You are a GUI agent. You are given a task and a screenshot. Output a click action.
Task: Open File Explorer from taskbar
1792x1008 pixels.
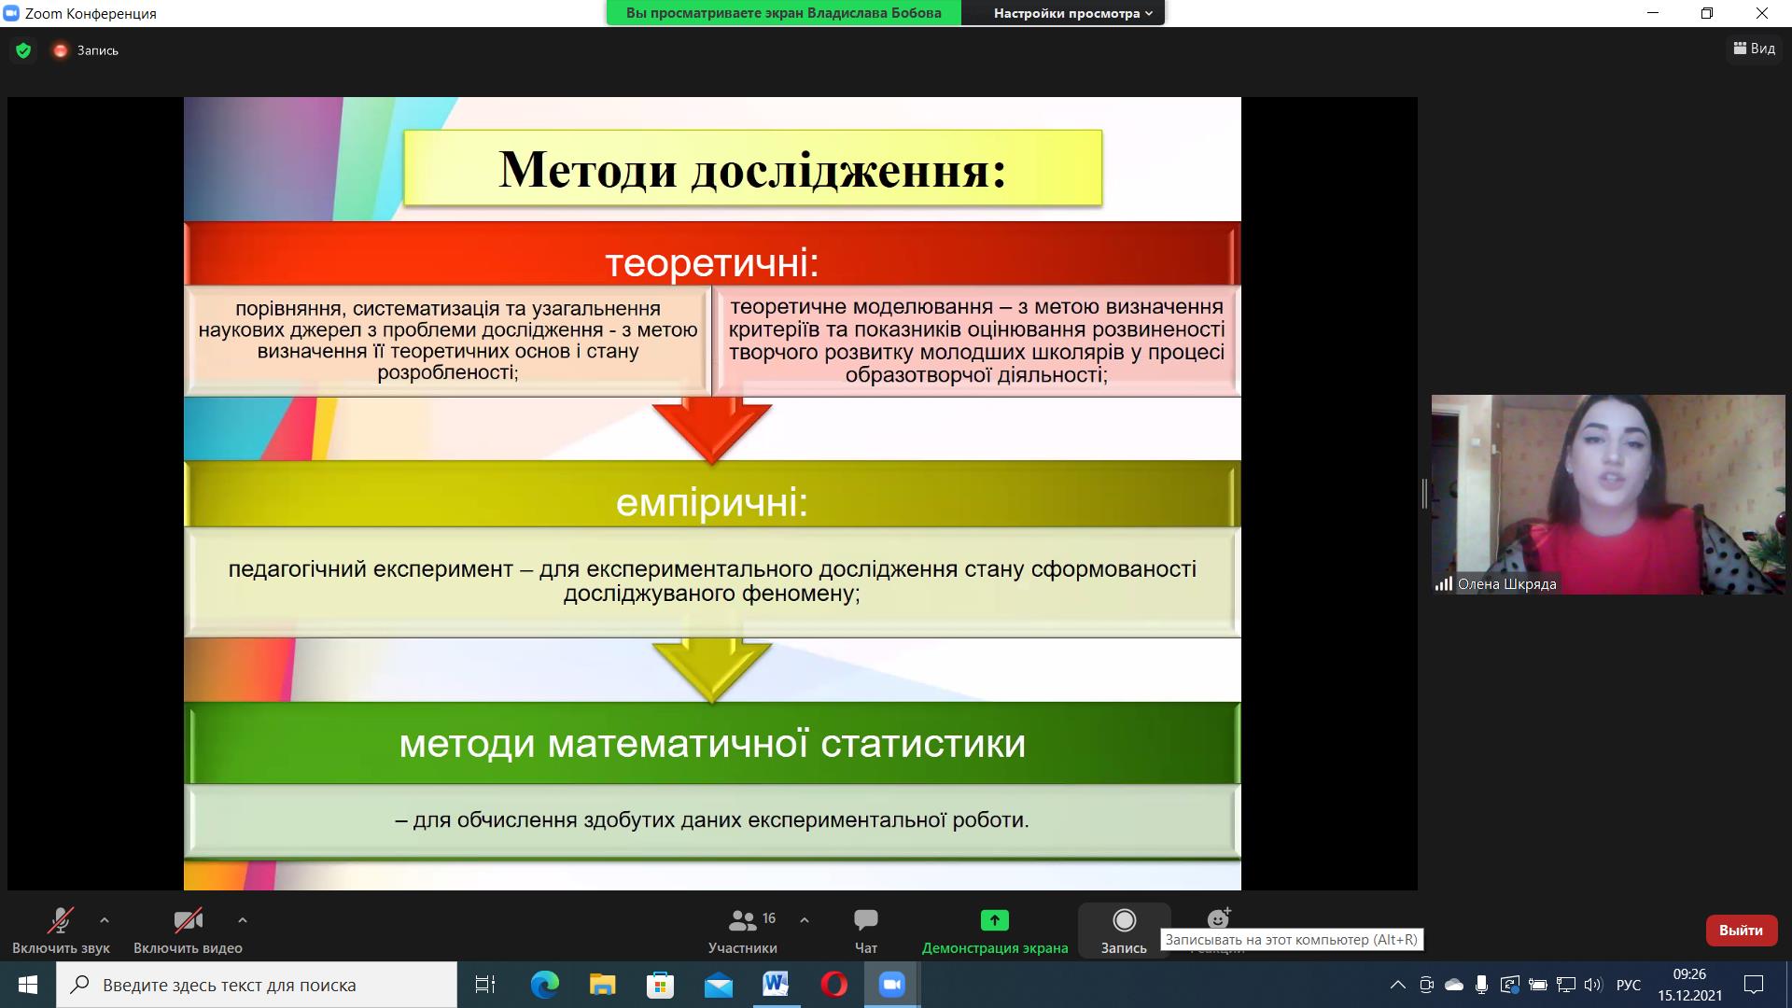tap(603, 985)
